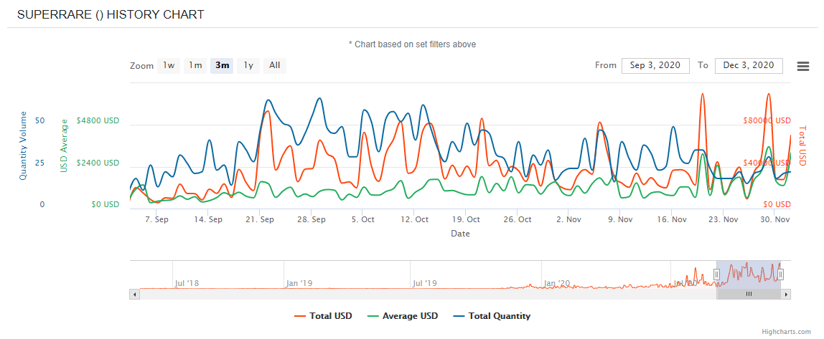The height and width of the screenshot is (339, 824).
Task: Click the 30. Nov x-axis label
Action: click(x=775, y=219)
